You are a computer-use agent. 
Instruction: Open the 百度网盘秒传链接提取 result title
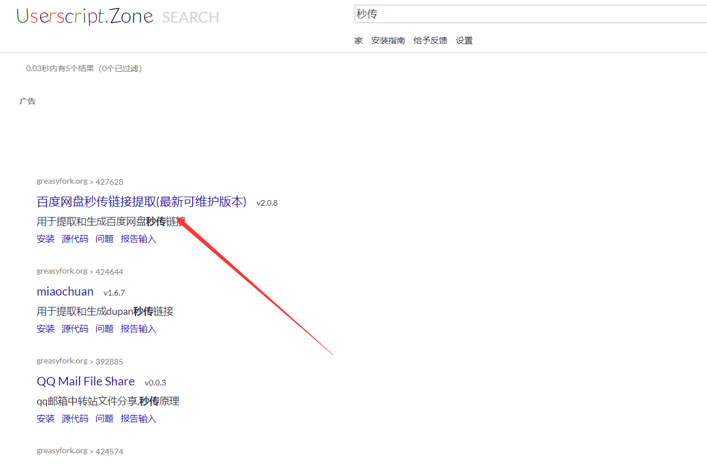click(141, 202)
